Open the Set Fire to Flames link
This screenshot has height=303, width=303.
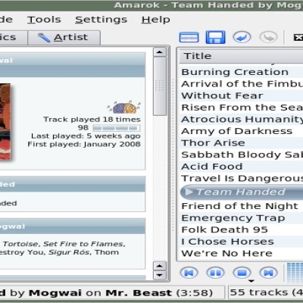point(84,244)
